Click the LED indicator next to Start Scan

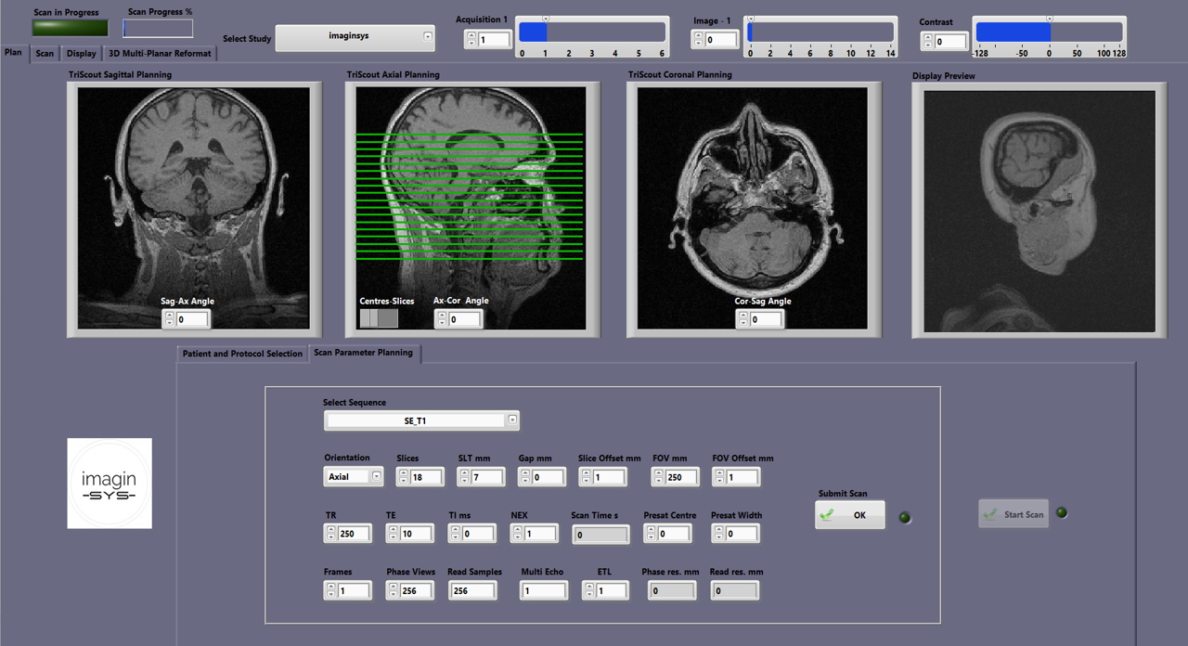1061,511
